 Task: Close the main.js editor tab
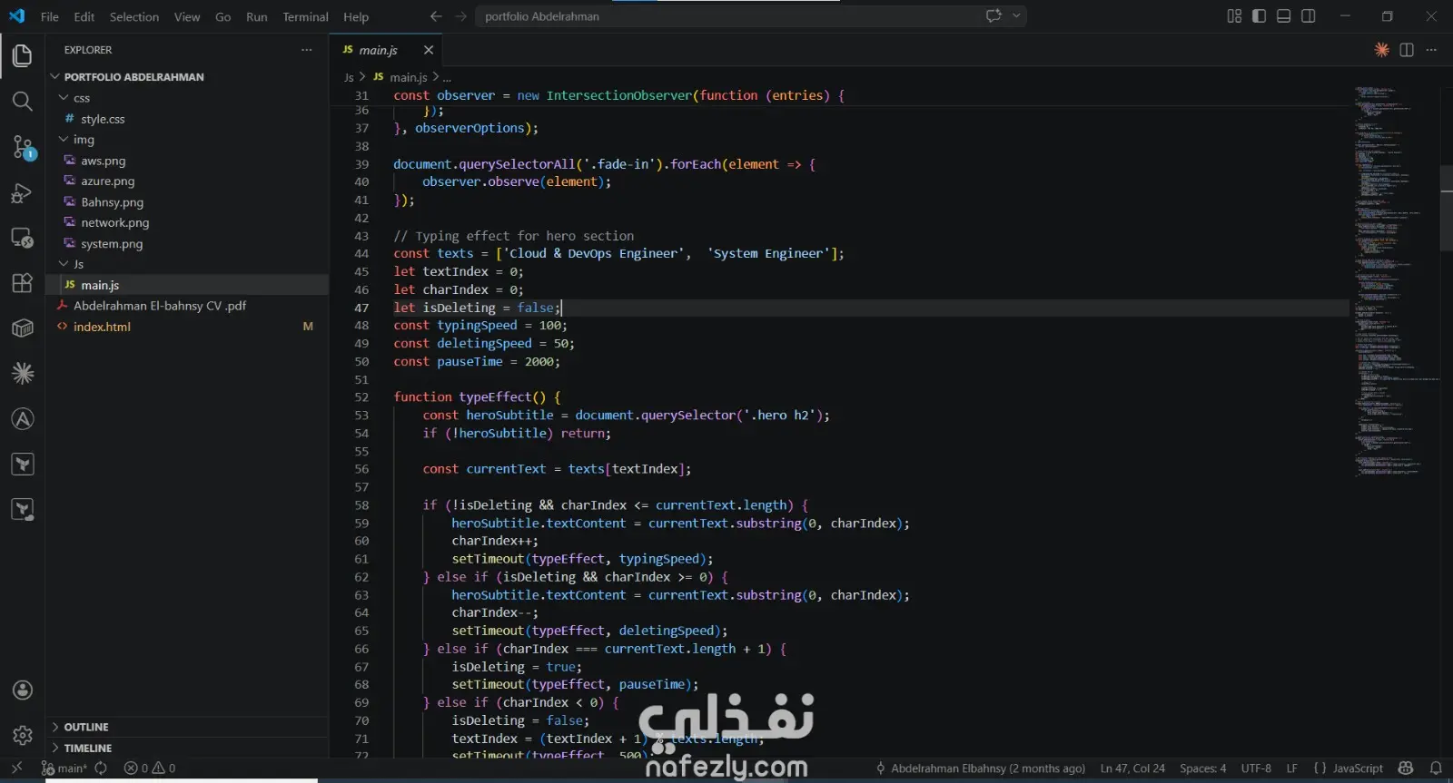click(x=429, y=50)
